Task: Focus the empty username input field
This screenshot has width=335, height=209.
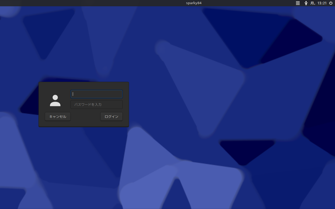Action: click(97, 94)
